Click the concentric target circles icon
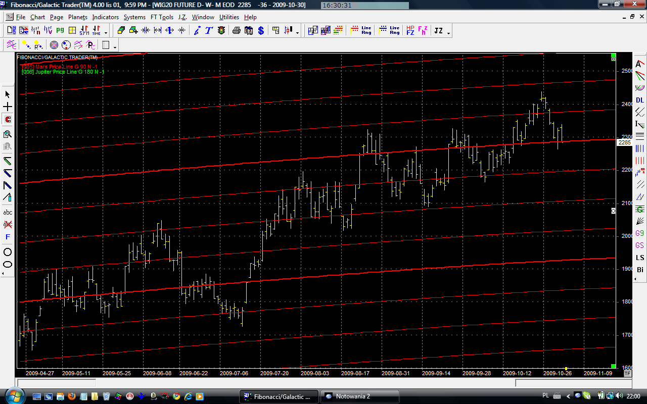Screen dimensions: 647x404 [54, 45]
